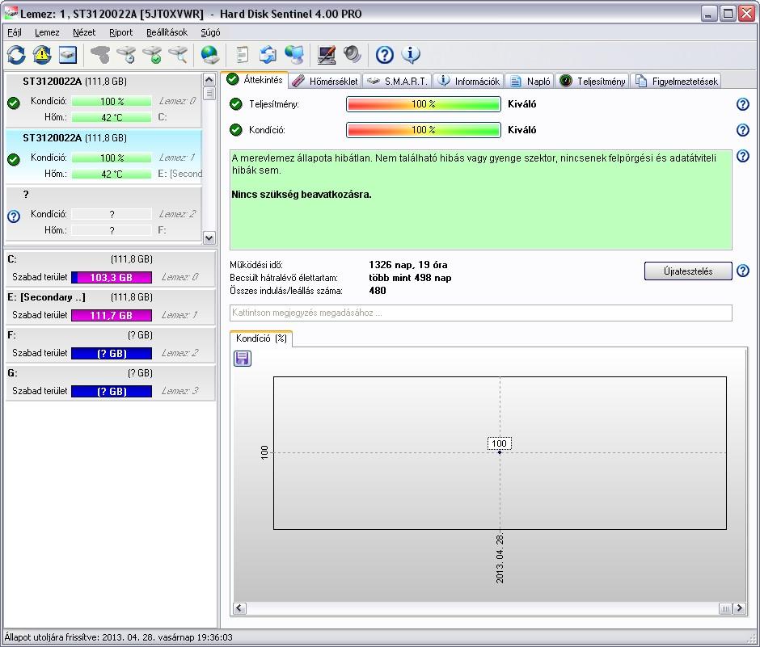Image resolution: width=760 pixels, height=647 pixels.
Task: Click the network computer globe icon
Action: 294,55
